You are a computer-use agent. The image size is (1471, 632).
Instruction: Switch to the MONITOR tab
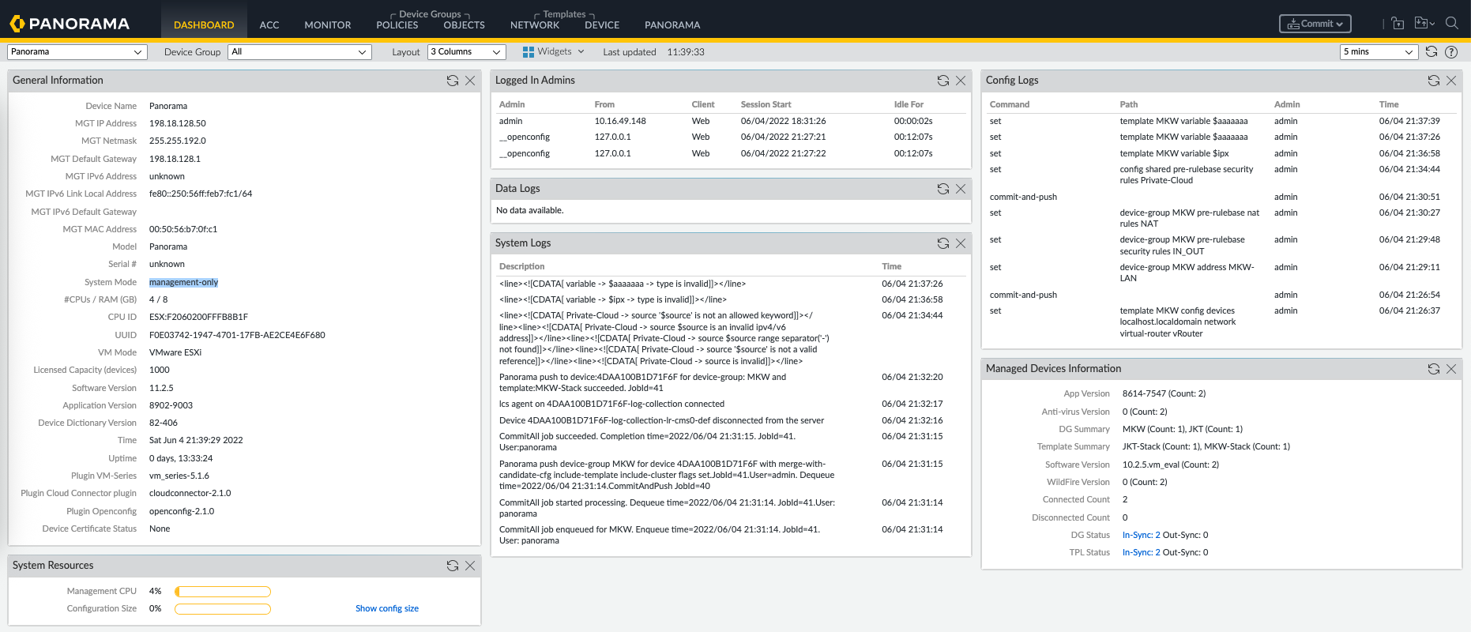[327, 24]
